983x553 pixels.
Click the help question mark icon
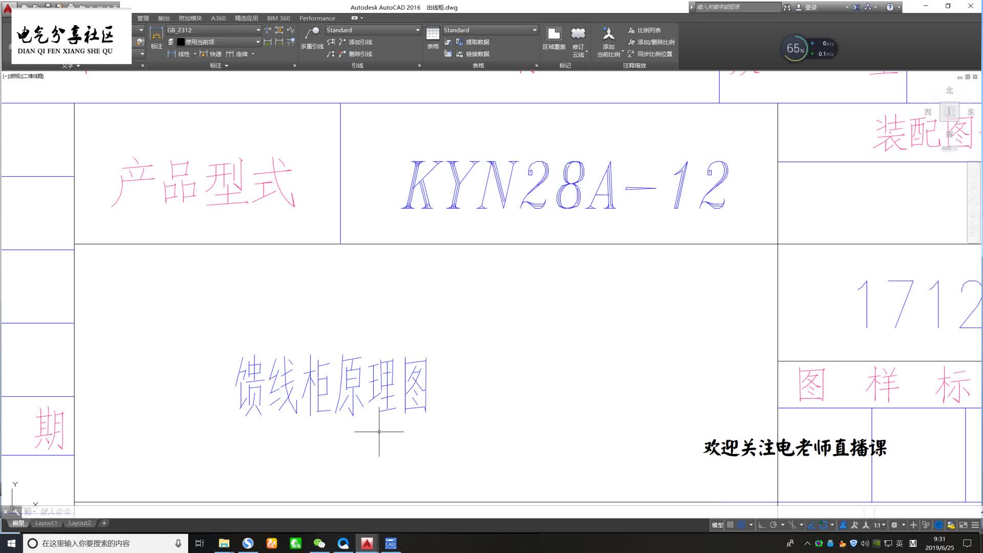(890, 7)
